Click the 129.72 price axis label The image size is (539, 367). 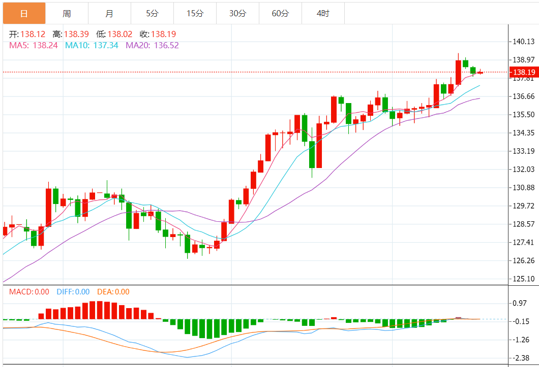(524, 206)
